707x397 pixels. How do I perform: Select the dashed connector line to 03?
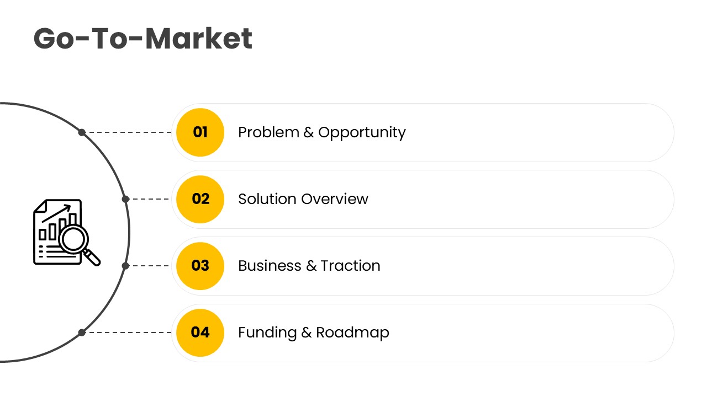pyautogui.click(x=150, y=266)
